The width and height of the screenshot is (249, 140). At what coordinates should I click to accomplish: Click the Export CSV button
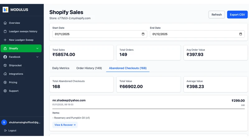(x=237, y=15)
